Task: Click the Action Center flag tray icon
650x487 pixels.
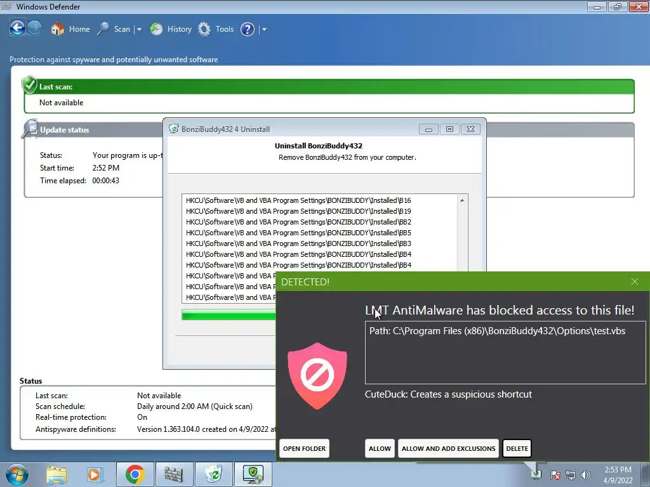Action: (x=555, y=474)
